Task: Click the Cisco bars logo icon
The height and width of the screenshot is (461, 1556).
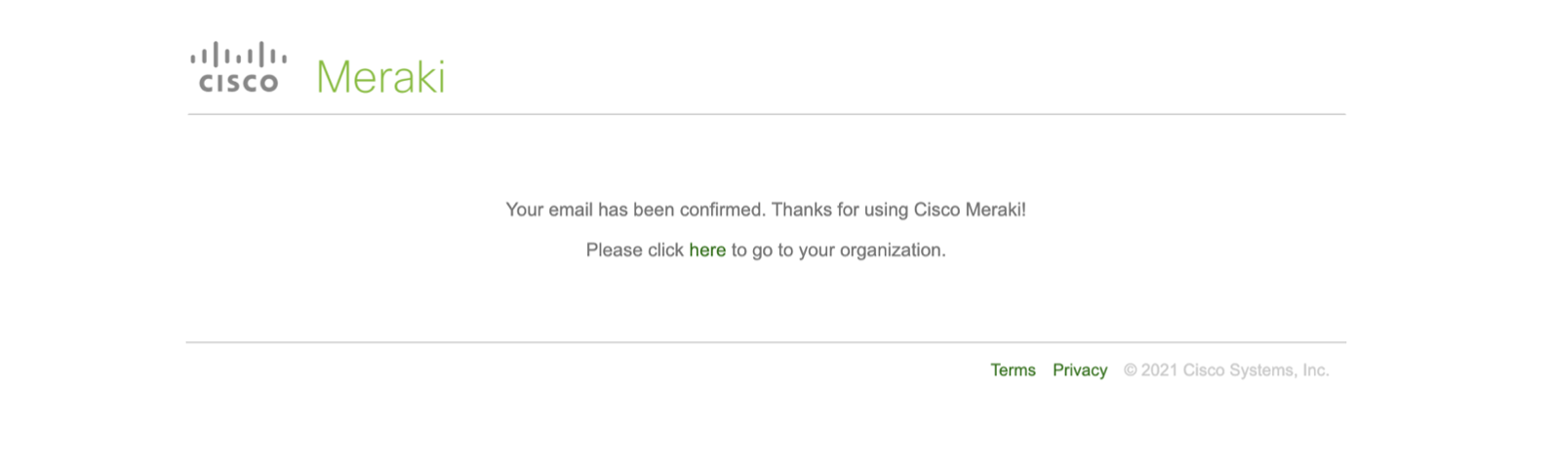Action: (238, 55)
